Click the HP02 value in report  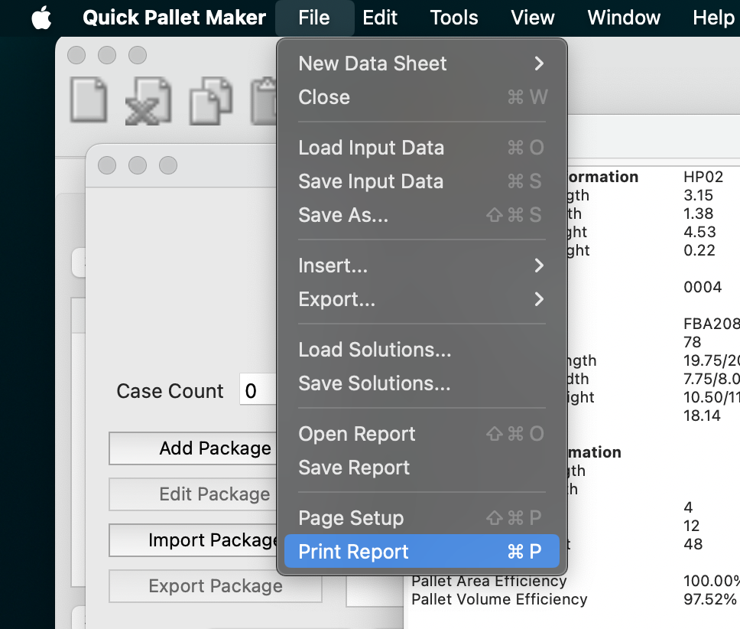pos(703,177)
